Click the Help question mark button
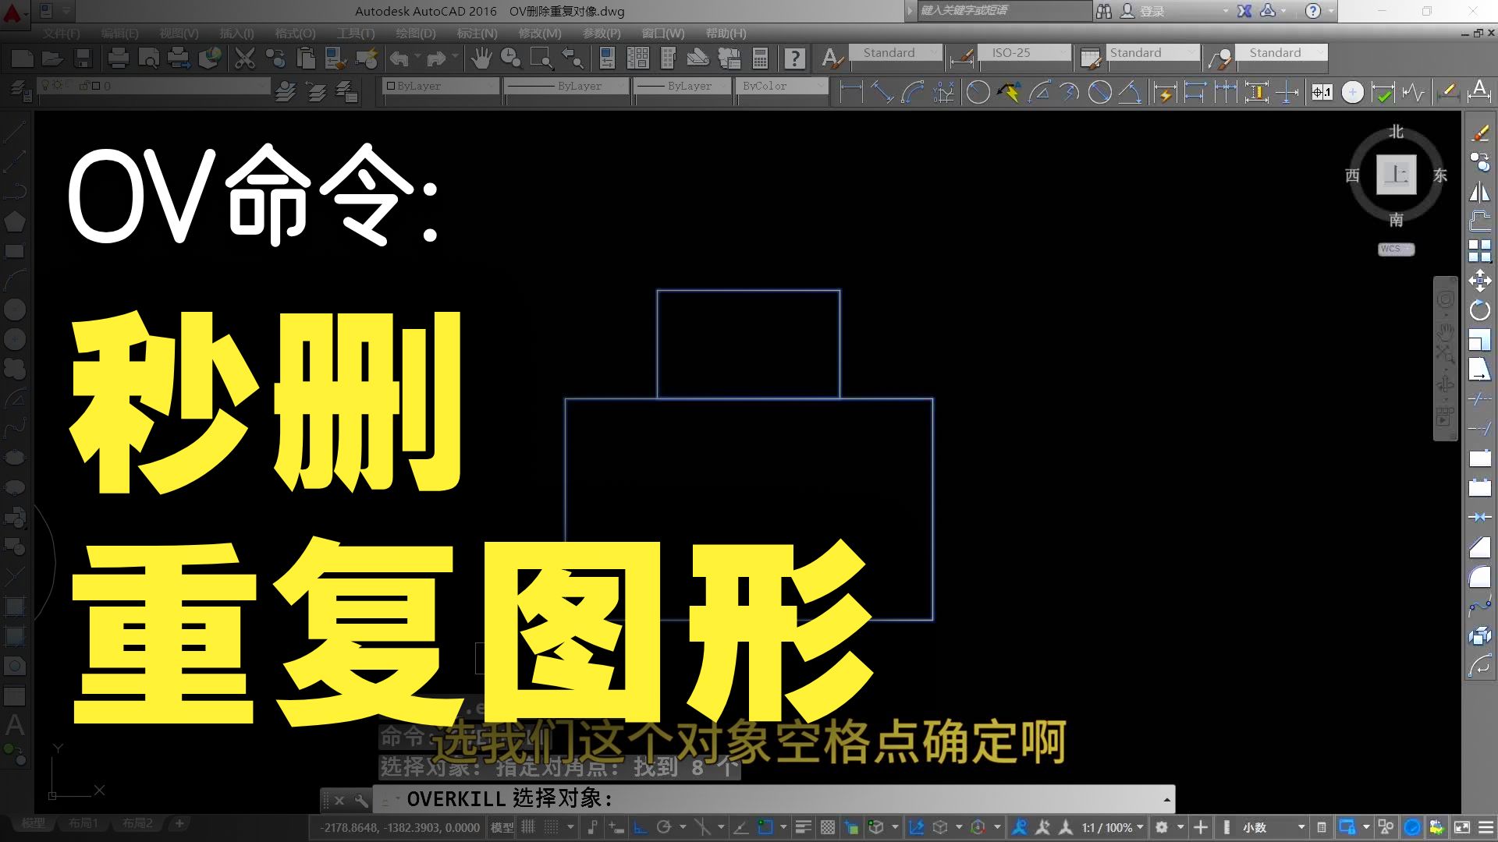 click(x=794, y=58)
